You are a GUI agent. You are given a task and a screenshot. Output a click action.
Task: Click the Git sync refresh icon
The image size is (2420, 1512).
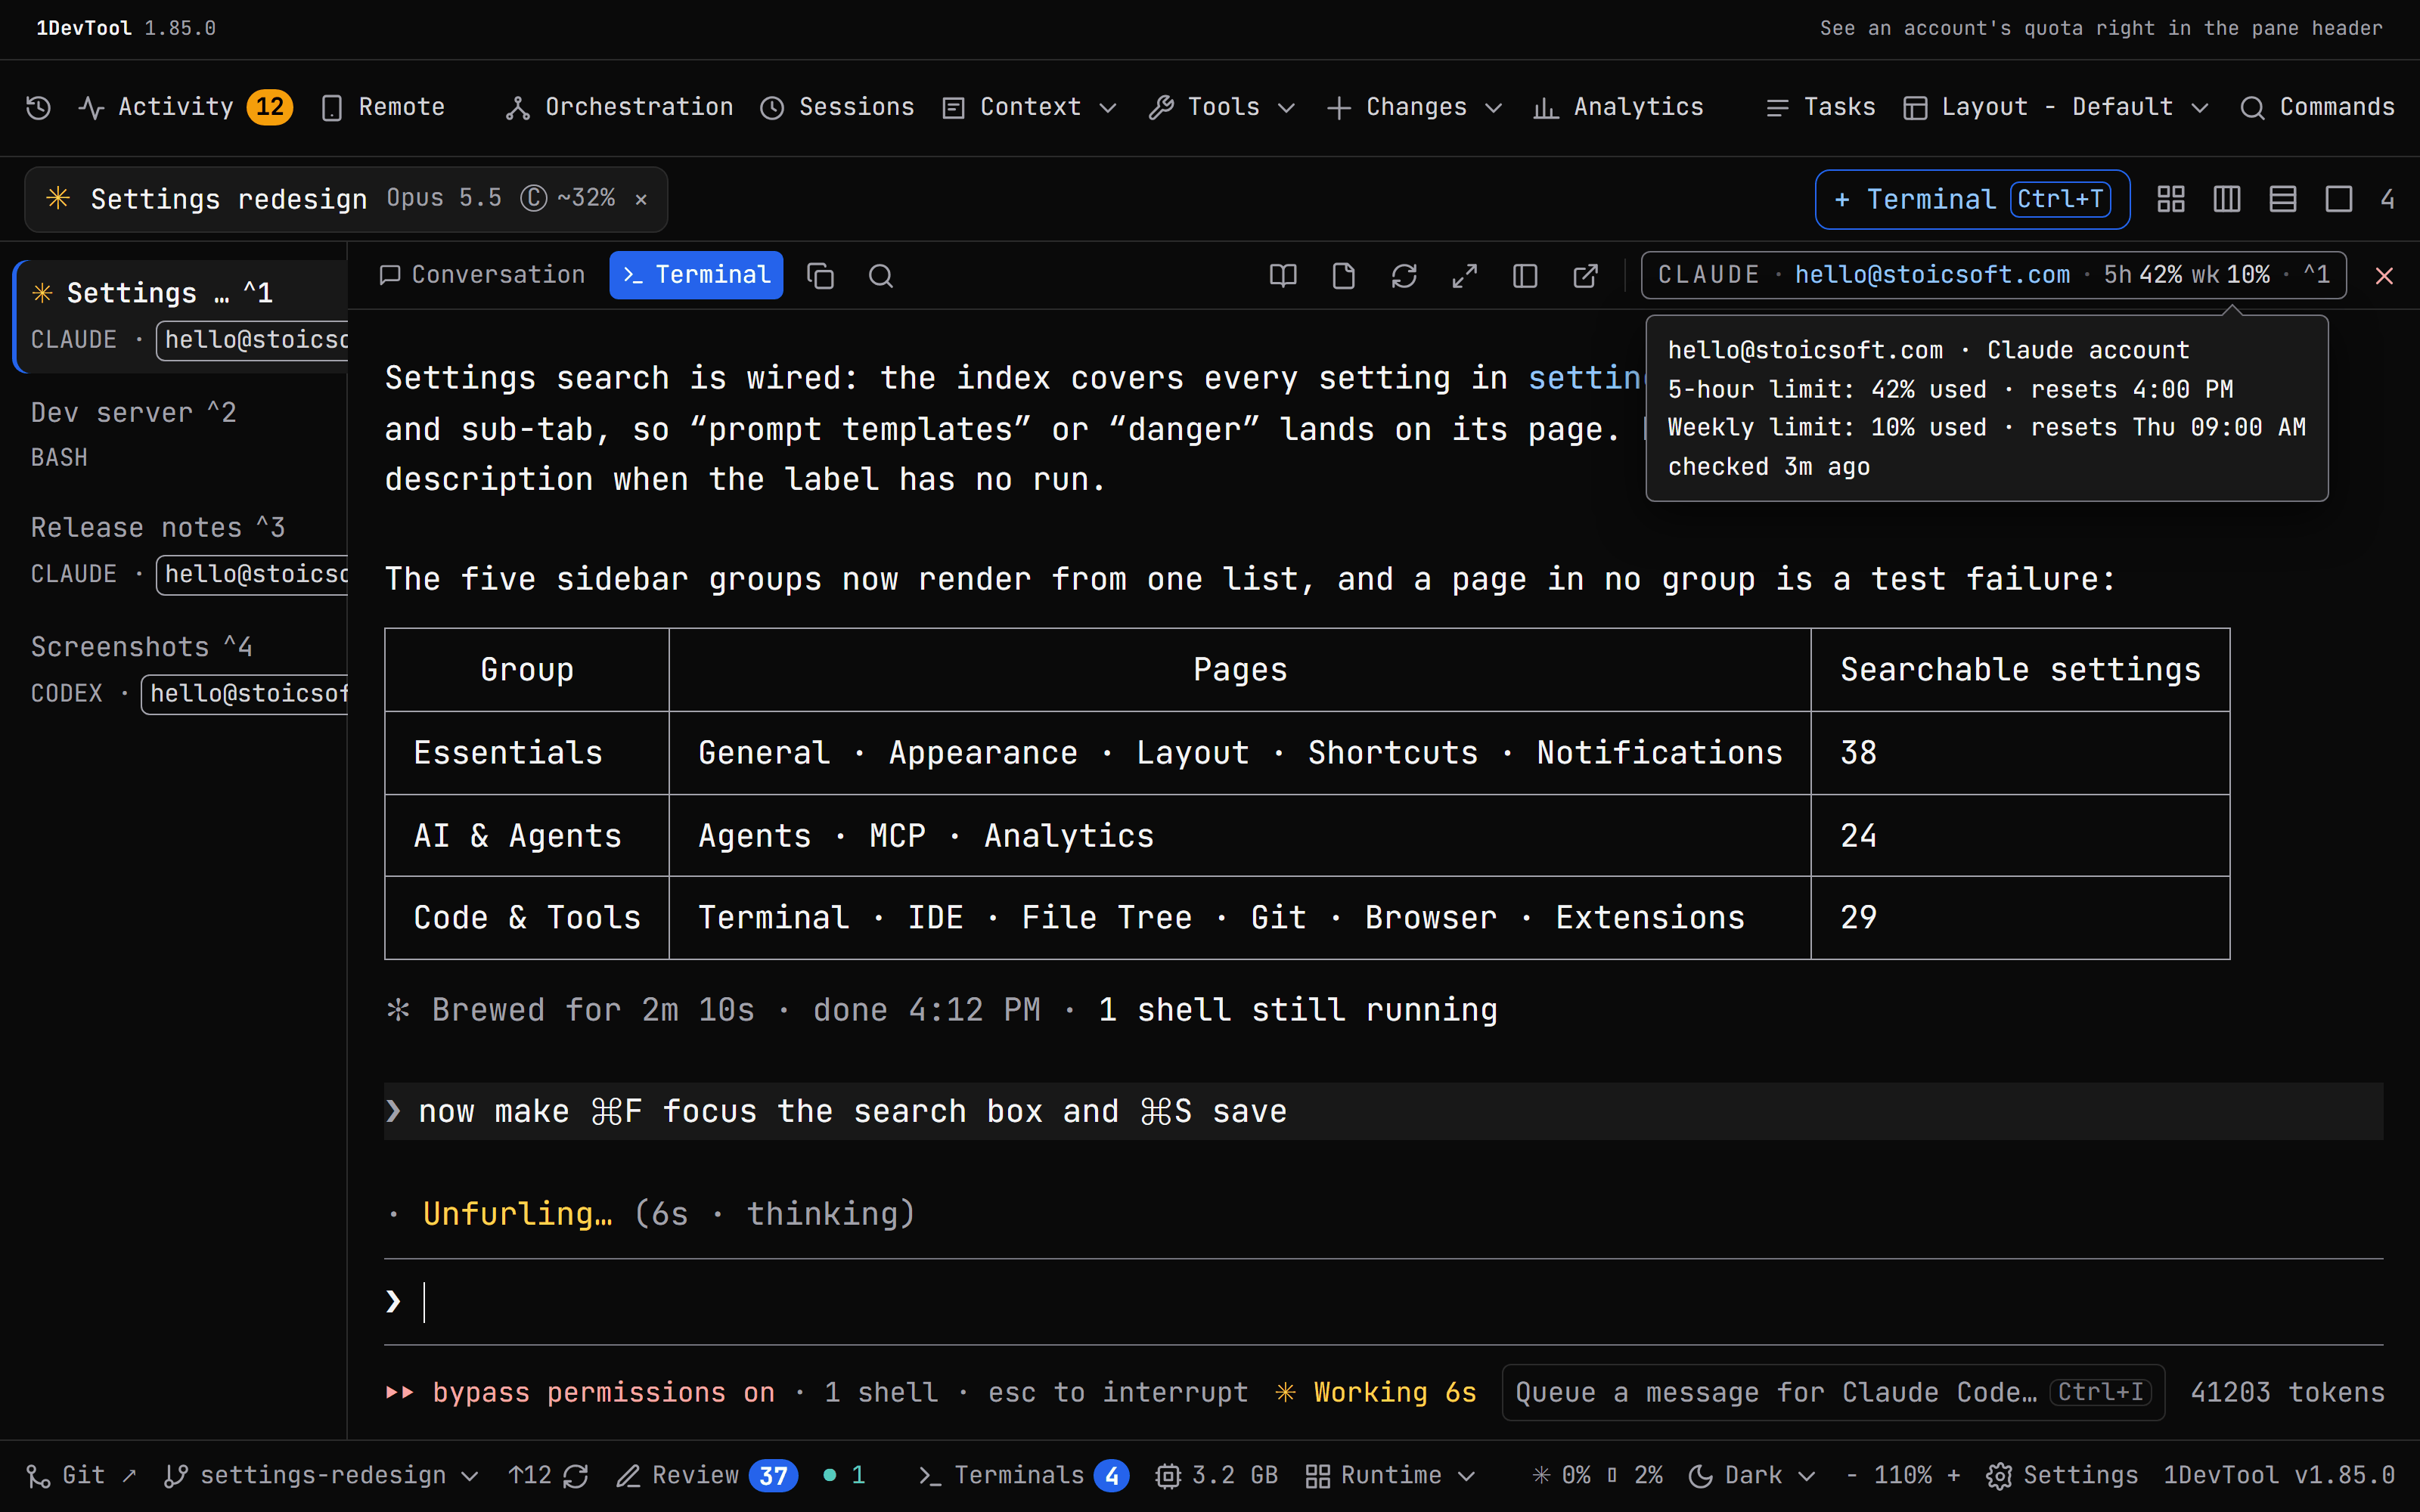click(x=576, y=1476)
